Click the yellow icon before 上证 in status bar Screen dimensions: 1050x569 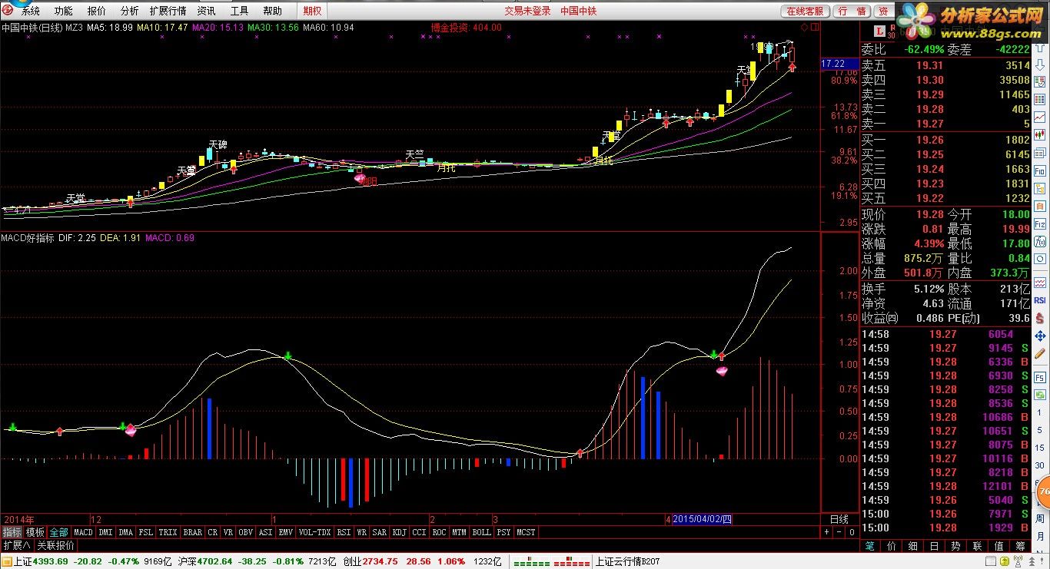7,561
